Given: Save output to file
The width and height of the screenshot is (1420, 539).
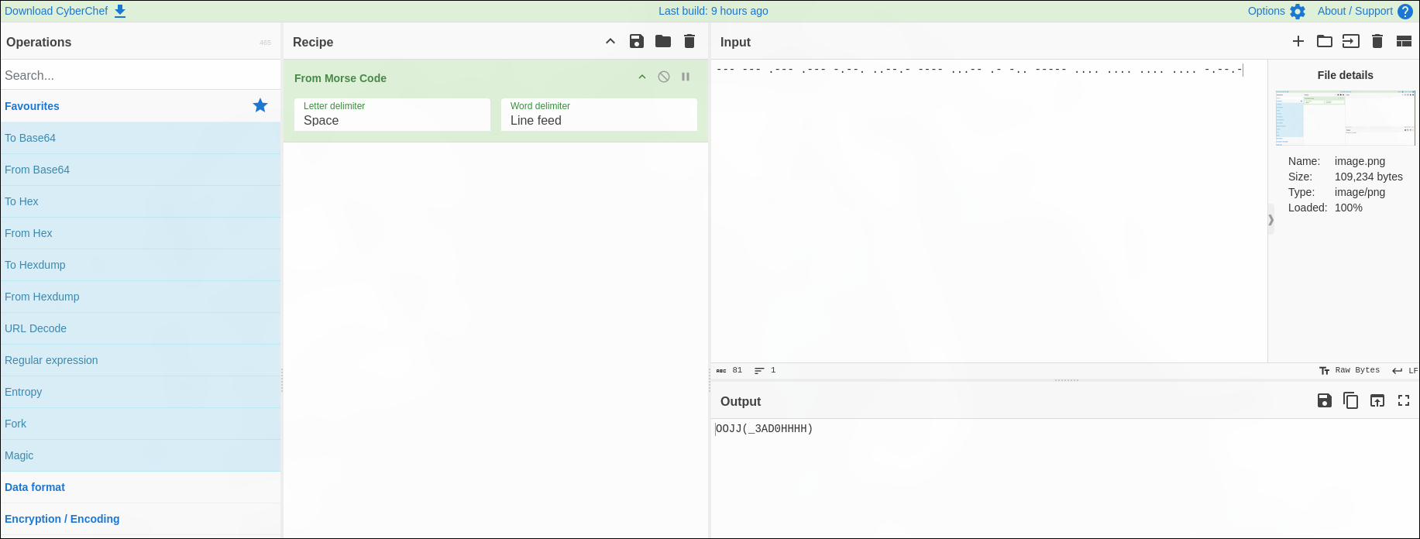Looking at the screenshot, I should pyautogui.click(x=1325, y=400).
